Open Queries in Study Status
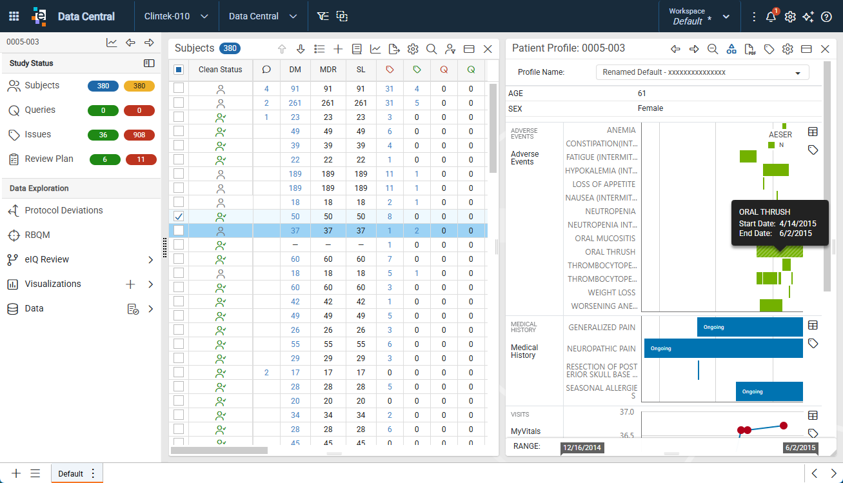This screenshot has width=843, height=483. click(40, 110)
